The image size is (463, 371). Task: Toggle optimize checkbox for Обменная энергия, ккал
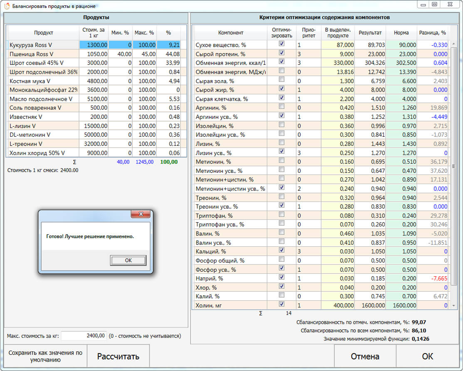282,61
